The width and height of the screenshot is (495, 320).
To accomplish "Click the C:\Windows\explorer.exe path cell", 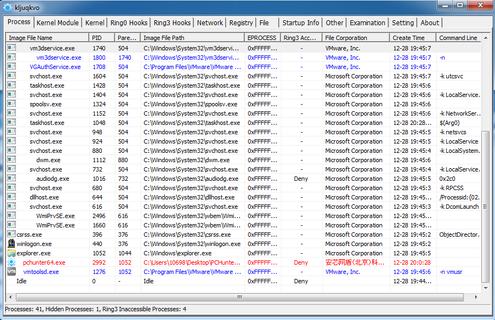I will tap(177, 253).
